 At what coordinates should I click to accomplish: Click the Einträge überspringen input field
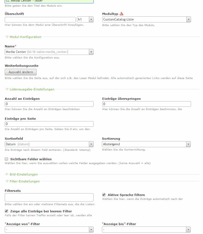[146, 104]
